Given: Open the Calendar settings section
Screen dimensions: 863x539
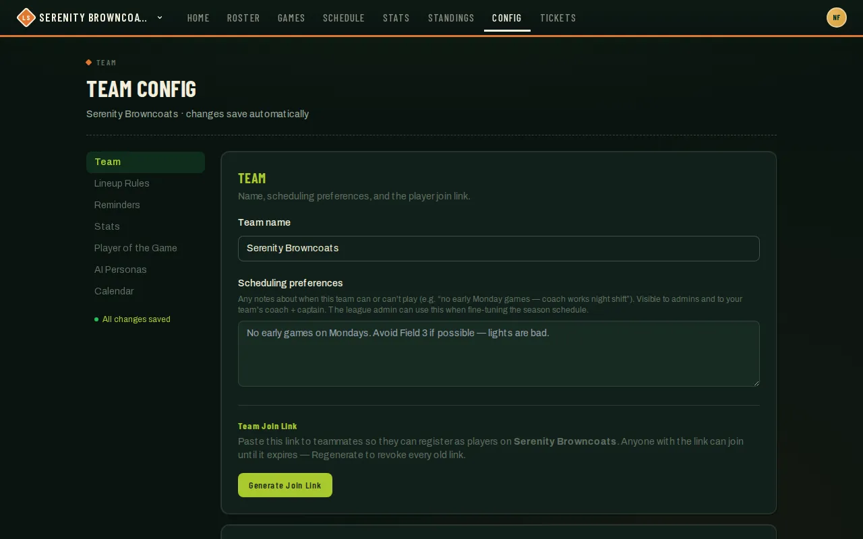Looking at the screenshot, I should (x=146, y=291).
